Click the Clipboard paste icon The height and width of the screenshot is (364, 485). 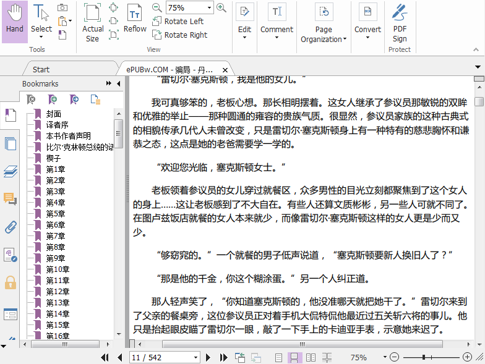pyautogui.click(x=62, y=21)
